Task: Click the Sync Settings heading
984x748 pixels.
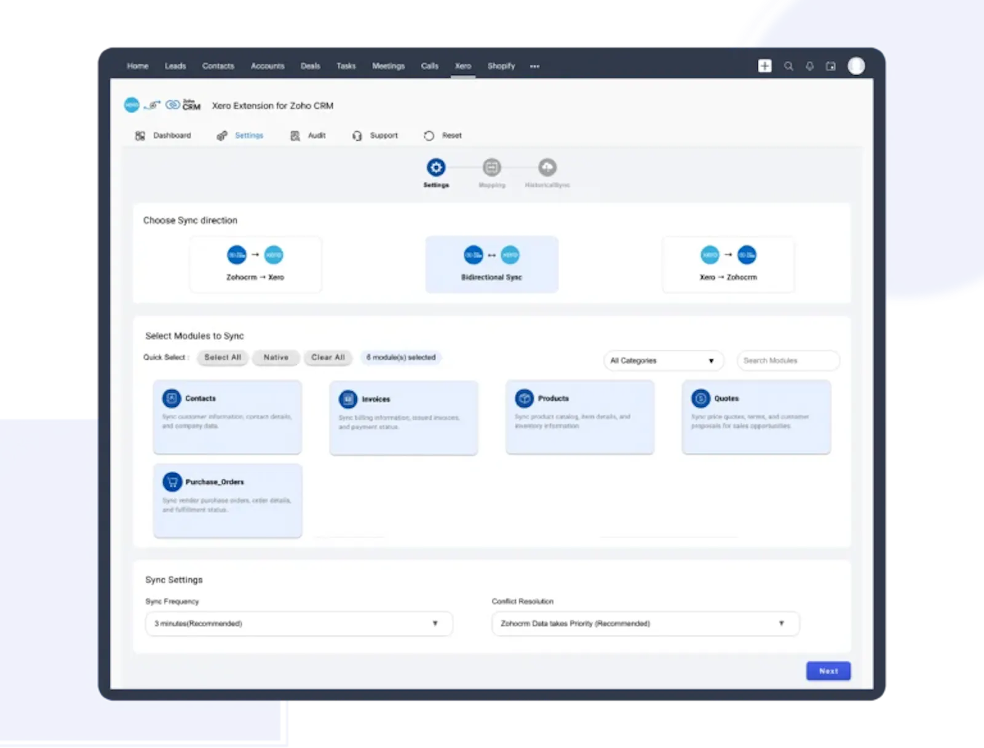Action: click(174, 580)
